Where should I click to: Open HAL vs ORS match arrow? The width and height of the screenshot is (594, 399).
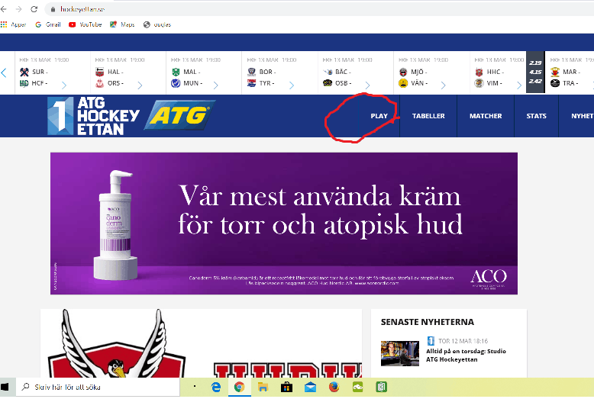(140, 85)
